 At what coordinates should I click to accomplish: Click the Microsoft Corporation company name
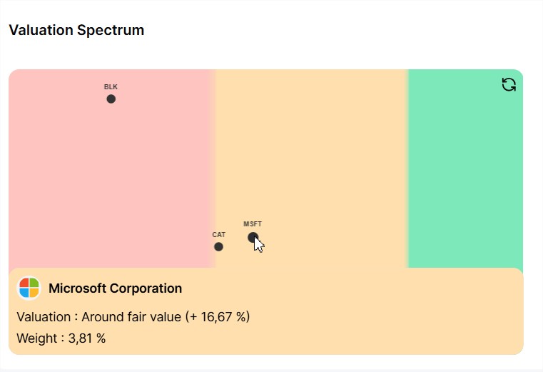point(116,288)
